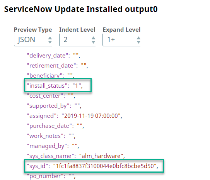
Task: Click the "beneficiary" JSON line
Action: tap(50, 76)
